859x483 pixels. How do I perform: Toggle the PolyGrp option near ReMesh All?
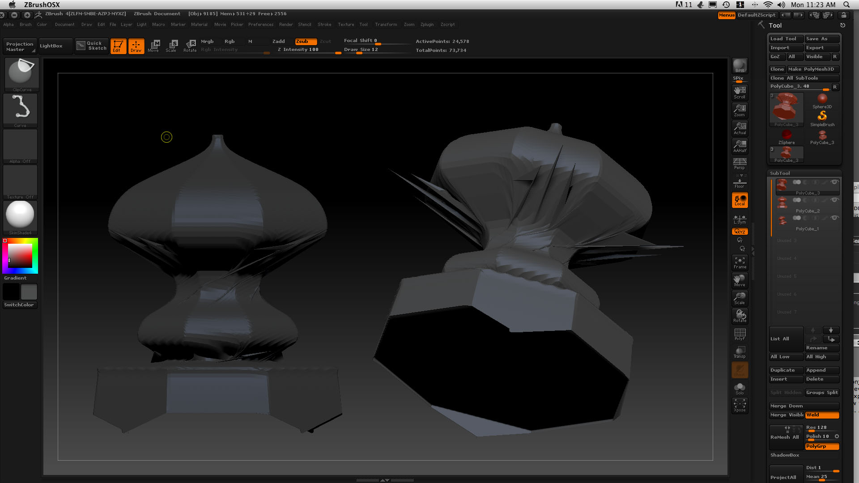pyautogui.click(x=821, y=446)
